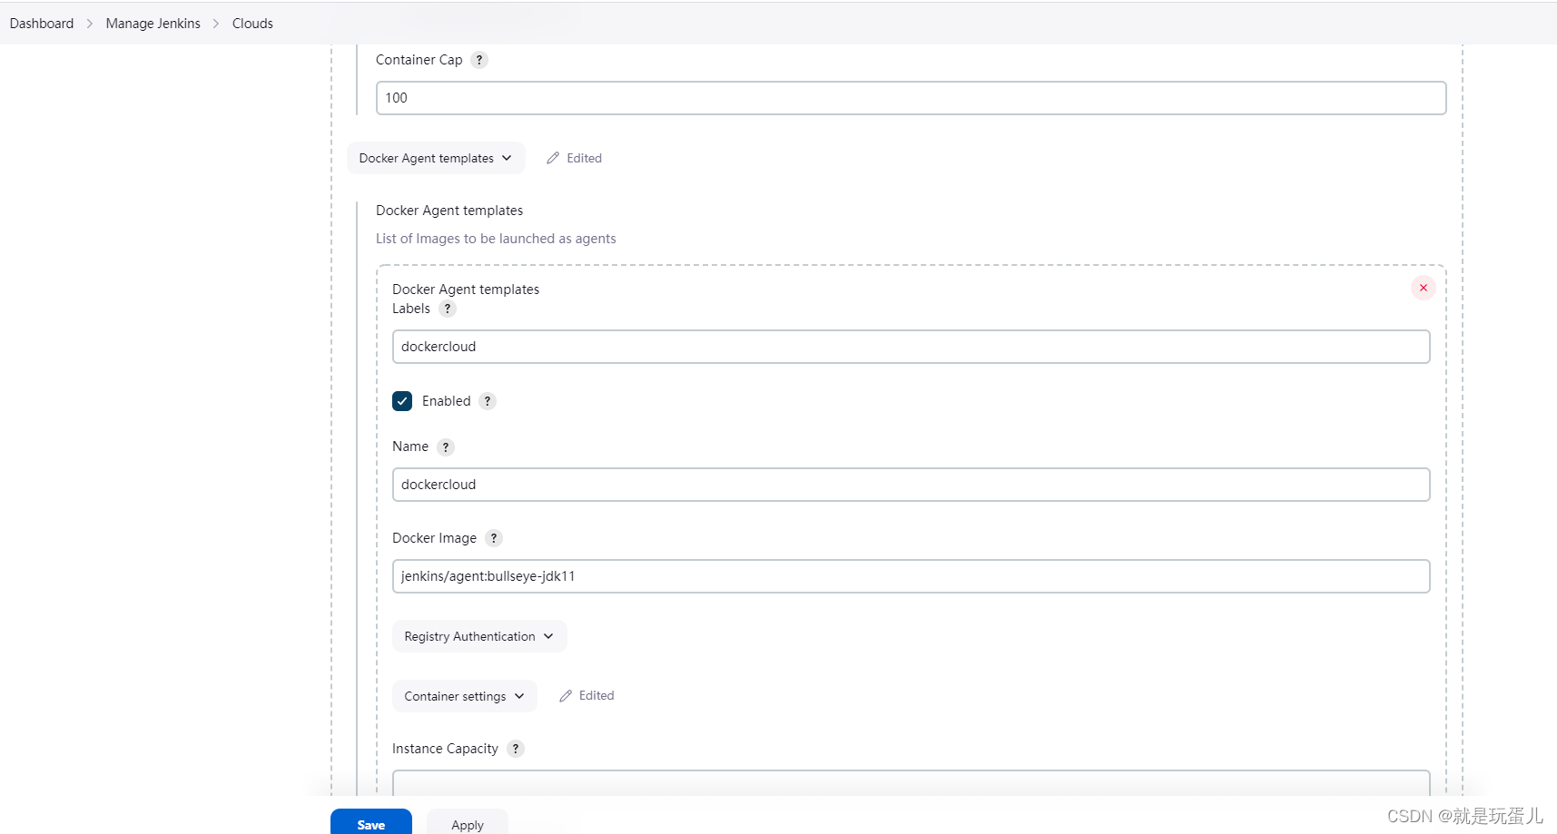Click the pencil icon beside Docker Agent templates

(553, 158)
